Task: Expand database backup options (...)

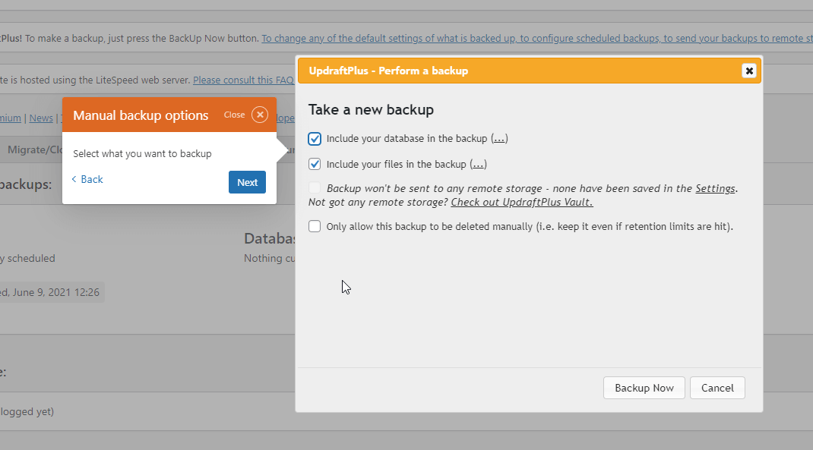Action: (499, 139)
